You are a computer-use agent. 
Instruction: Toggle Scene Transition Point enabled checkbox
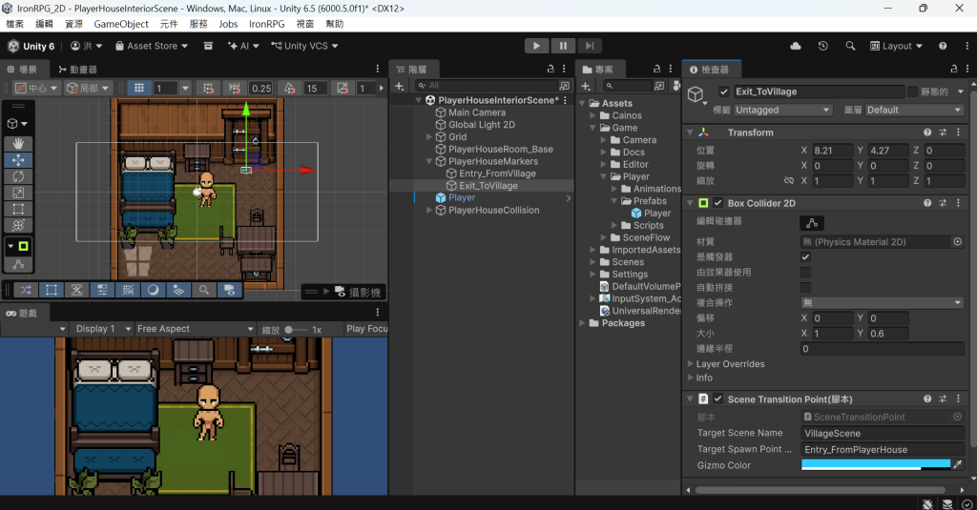pyautogui.click(x=717, y=398)
